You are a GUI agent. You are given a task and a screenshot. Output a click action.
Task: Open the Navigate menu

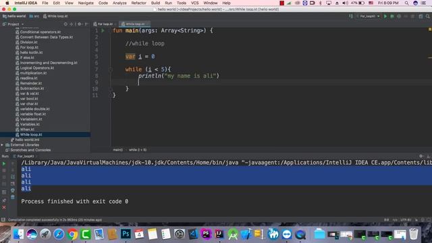[86, 3]
